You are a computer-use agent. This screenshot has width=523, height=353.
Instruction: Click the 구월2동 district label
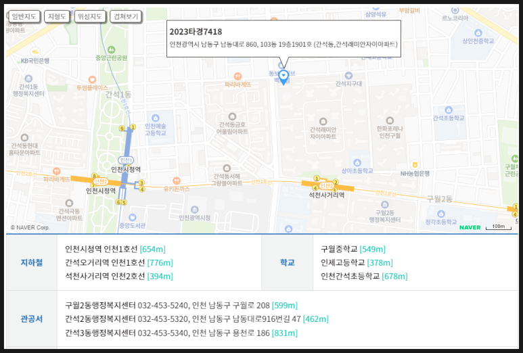[x=440, y=199]
